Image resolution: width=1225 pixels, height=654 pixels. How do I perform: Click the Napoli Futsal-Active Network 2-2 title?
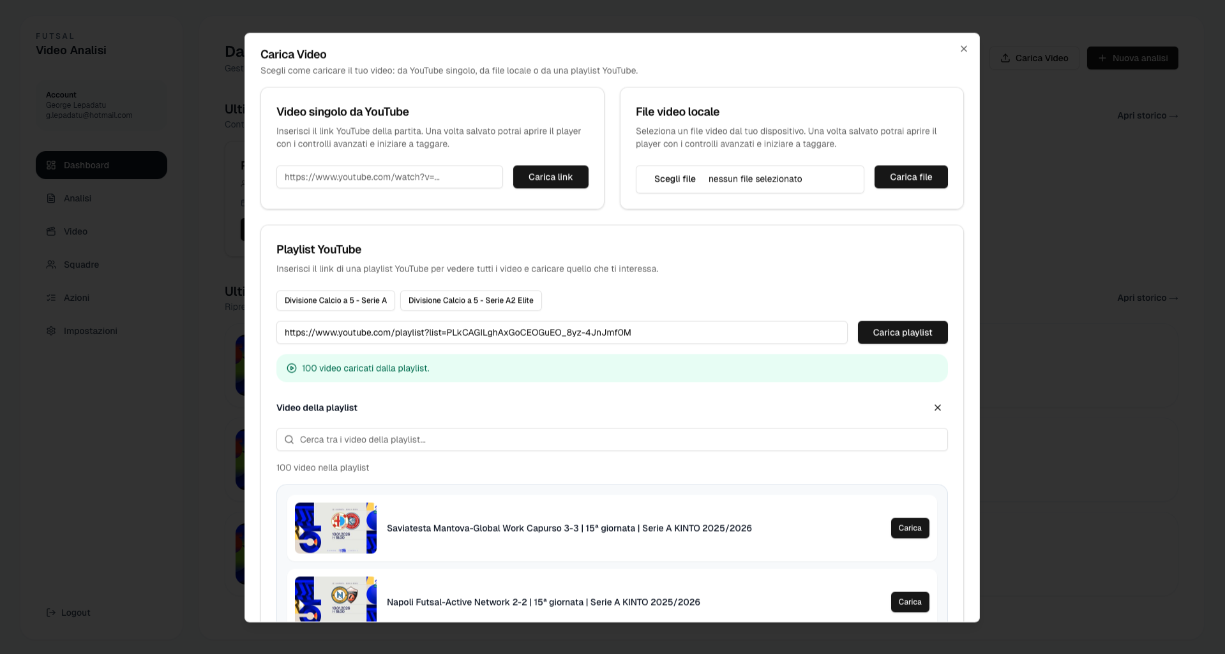tap(543, 602)
